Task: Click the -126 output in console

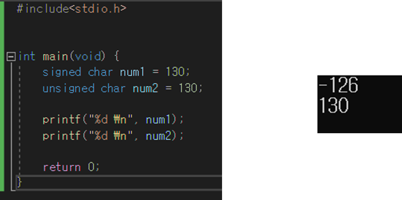Action: click(x=338, y=85)
